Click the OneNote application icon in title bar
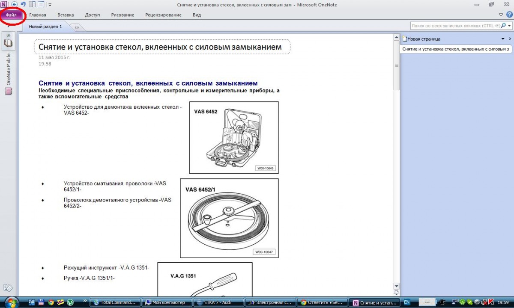 pos(4,4)
